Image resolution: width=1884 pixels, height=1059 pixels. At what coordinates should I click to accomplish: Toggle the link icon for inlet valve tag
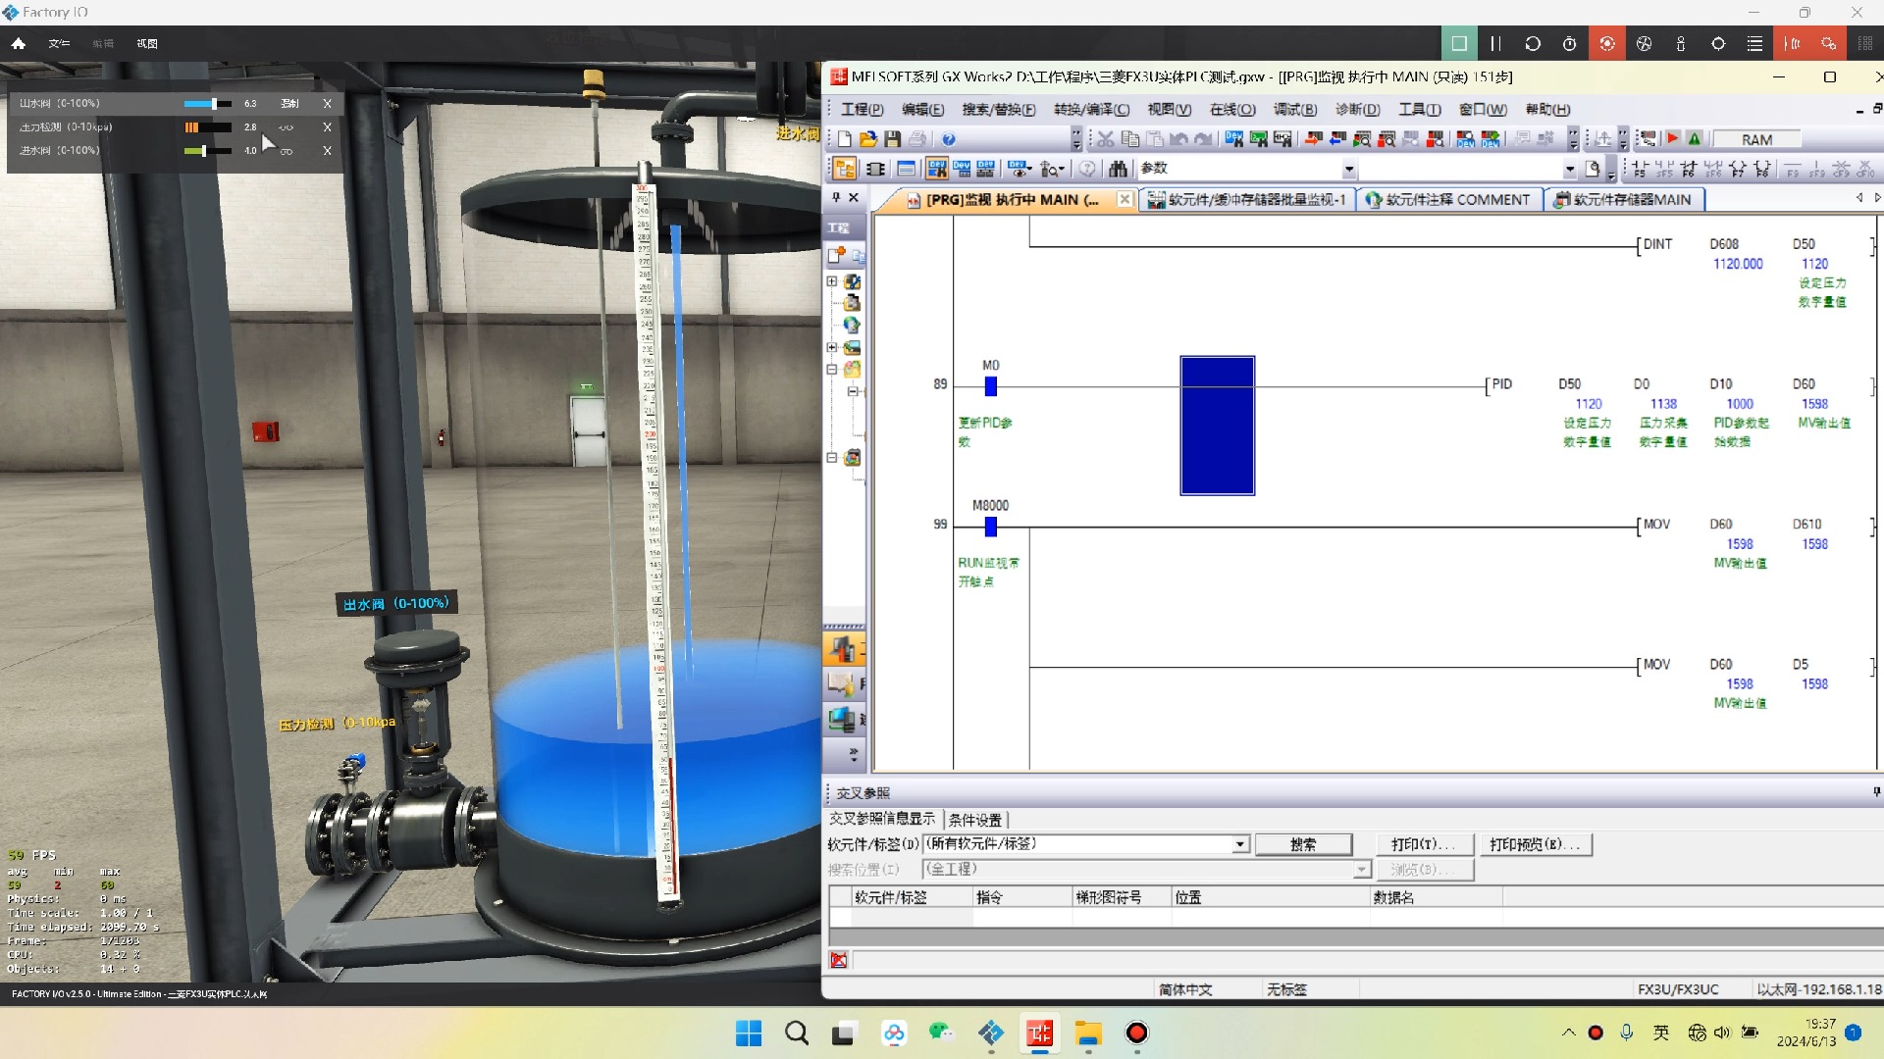tap(286, 151)
